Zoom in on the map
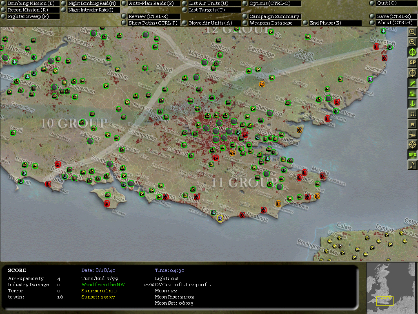 point(412,32)
